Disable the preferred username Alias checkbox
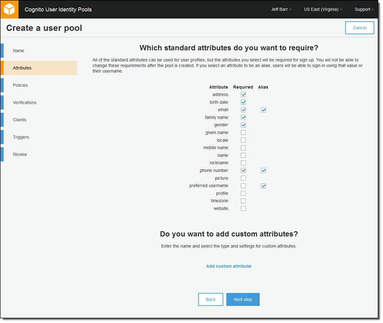Screen dimensions: 383x323 tap(263, 186)
